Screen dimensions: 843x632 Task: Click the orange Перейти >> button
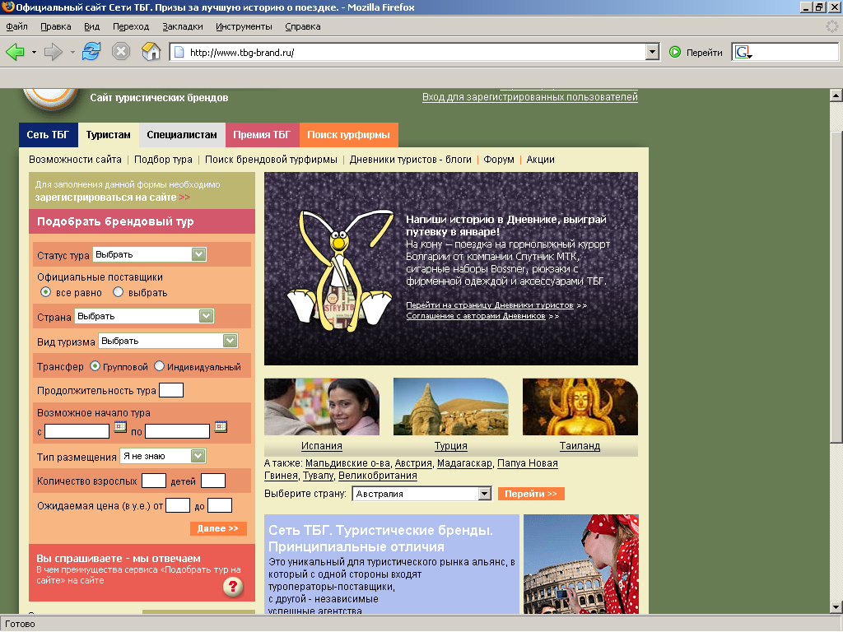[x=531, y=494]
